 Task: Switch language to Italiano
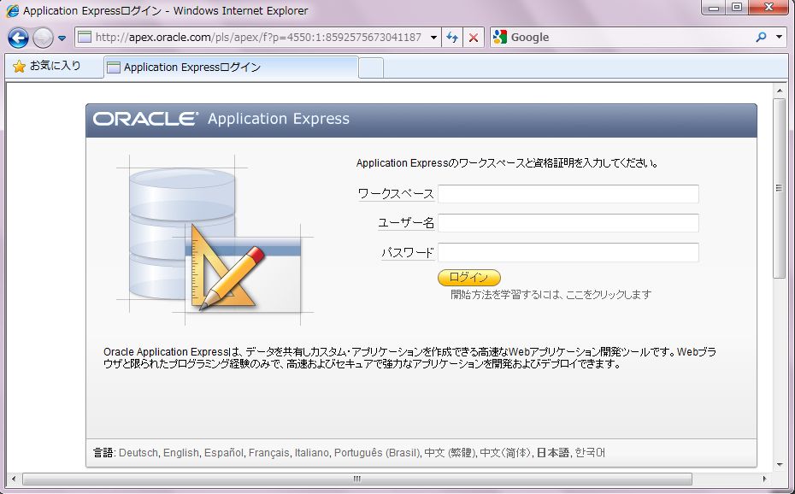point(311,452)
